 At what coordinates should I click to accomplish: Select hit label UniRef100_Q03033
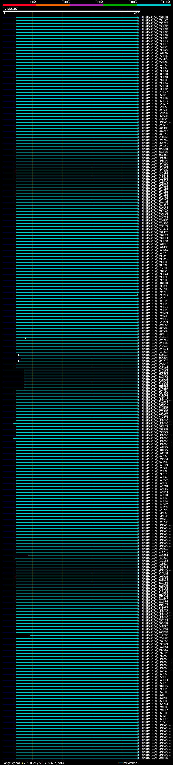tap(155, 110)
